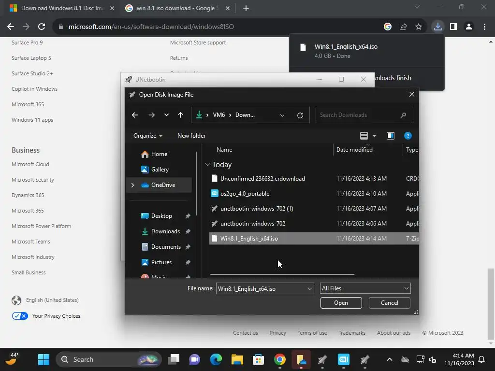Open the All Files type filter
Viewport: 495px width, 371px height.
point(365,288)
